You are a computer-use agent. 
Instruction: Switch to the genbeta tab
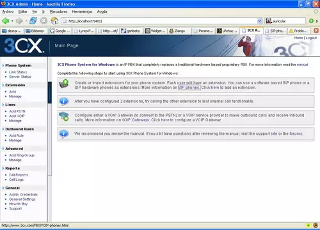tap(132, 31)
